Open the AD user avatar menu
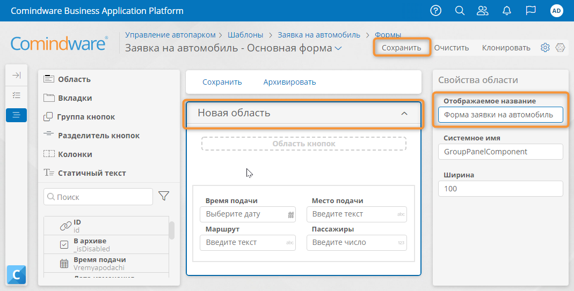This screenshot has height=291, width=574. tap(556, 11)
